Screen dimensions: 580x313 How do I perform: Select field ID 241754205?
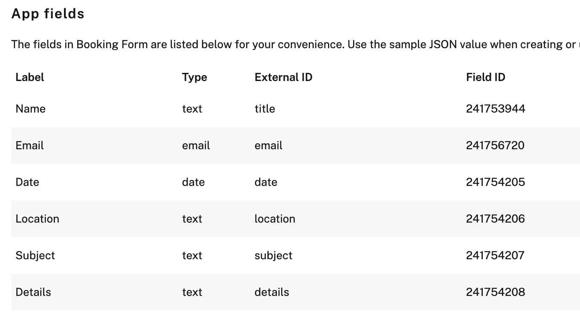click(x=496, y=182)
